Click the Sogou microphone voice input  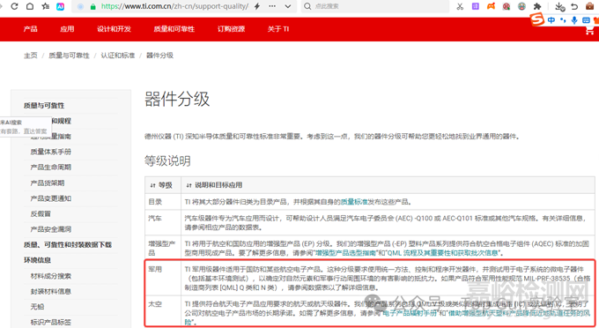574,20
